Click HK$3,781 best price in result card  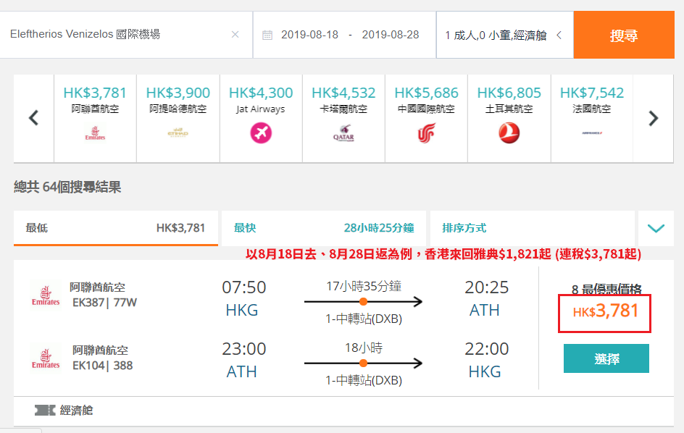pos(605,311)
